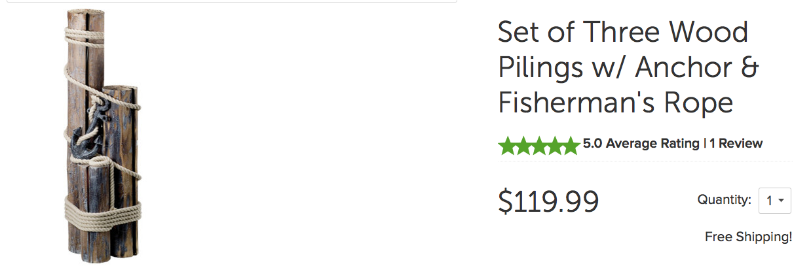Image resolution: width=811 pixels, height=268 pixels.
Task: Click the Free Shipping! text
Action: pos(748,237)
